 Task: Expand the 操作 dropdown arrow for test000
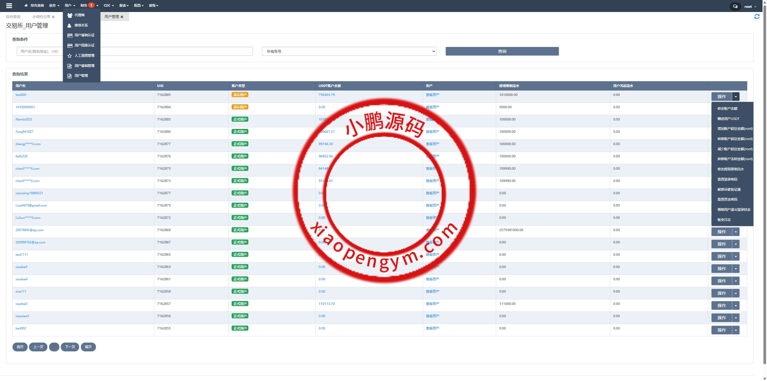[x=736, y=97]
